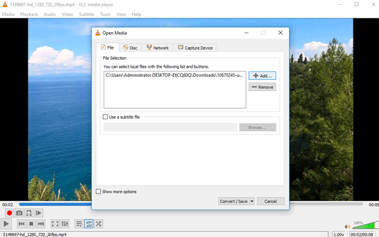Open the View menu
The width and height of the screenshot is (379, 237).
click(121, 14)
